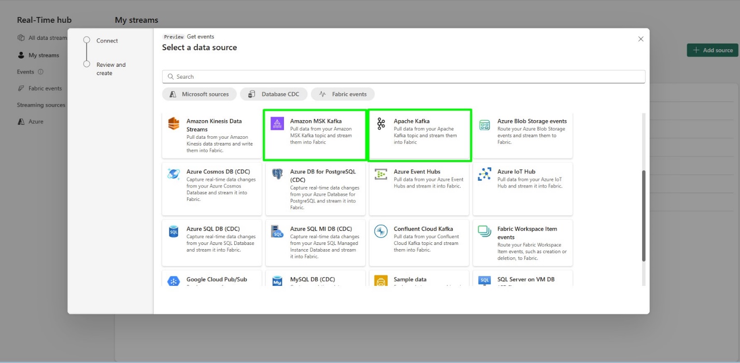The image size is (740, 363).
Task: Select Fabric Workspace Item events icon
Action: coord(485,231)
